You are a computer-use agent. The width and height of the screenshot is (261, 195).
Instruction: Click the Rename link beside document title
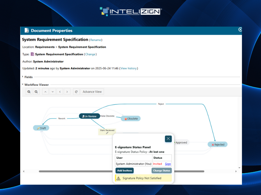(x=96, y=40)
